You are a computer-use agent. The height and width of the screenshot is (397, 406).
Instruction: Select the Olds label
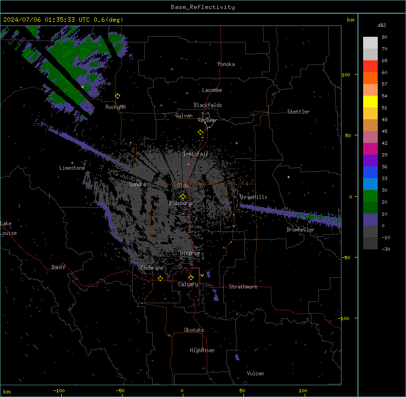183,186
